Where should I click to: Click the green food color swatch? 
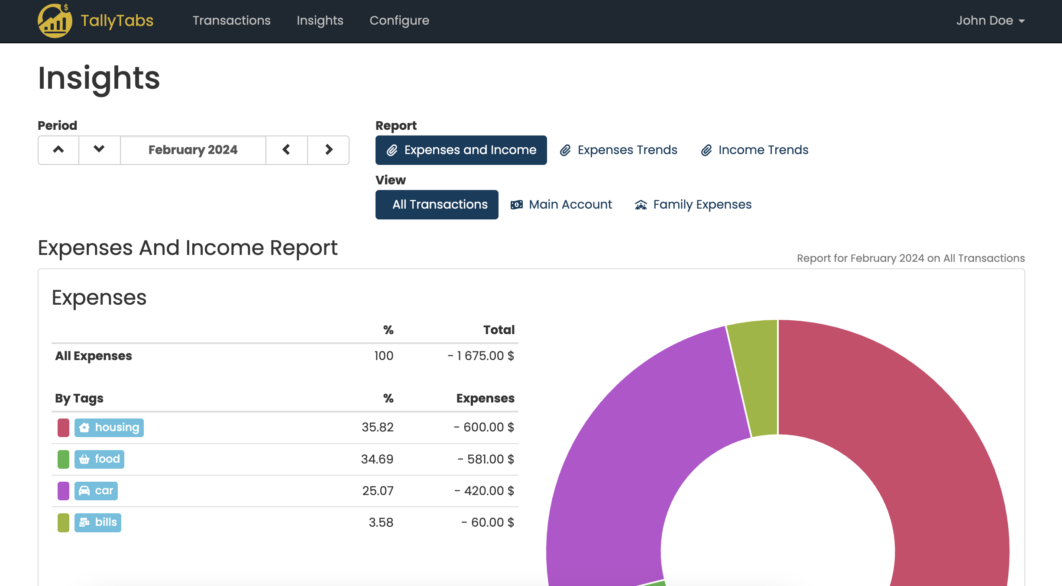click(63, 459)
